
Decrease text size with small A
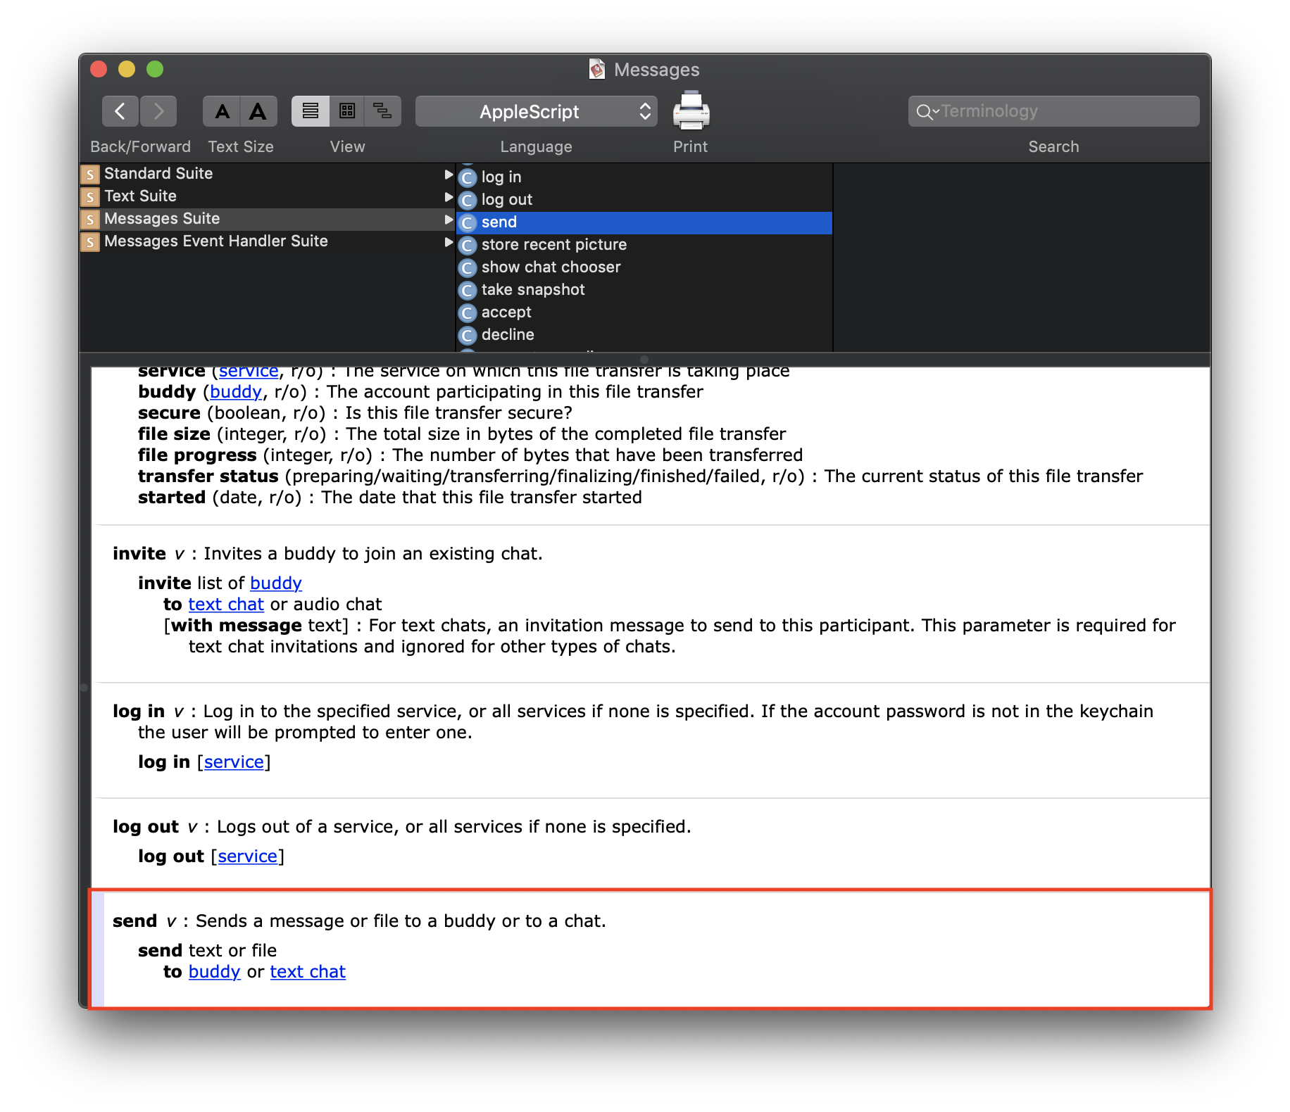click(222, 111)
